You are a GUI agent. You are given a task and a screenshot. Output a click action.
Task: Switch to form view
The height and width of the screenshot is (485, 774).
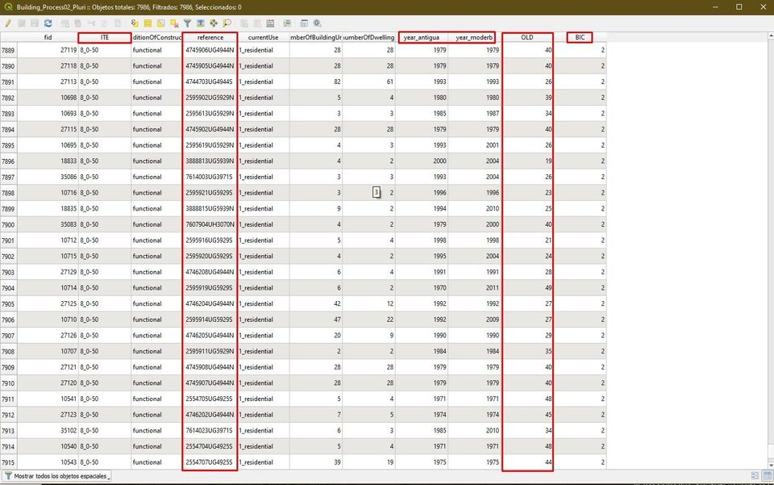tap(754, 475)
